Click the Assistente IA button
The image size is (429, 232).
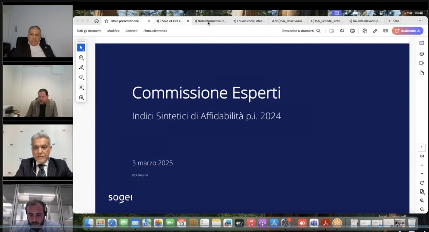(x=407, y=31)
